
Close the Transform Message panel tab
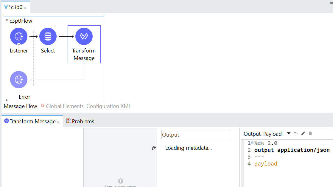[x=58, y=122]
